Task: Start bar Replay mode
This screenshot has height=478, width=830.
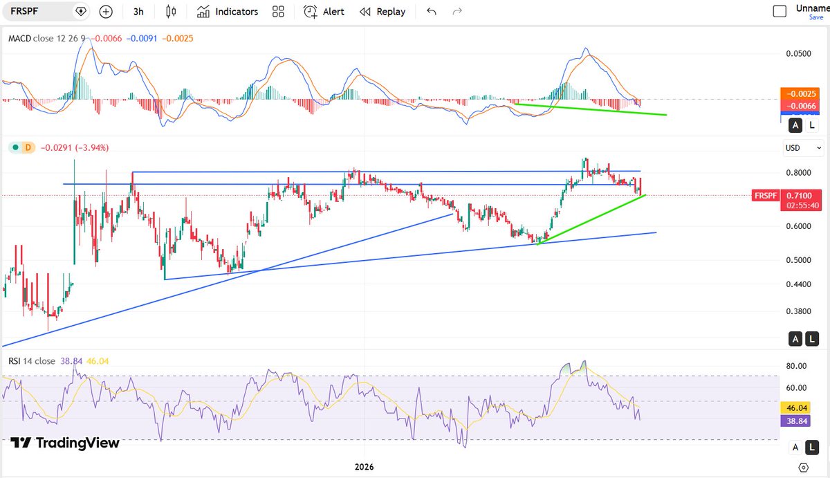Action: pos(382,12)
